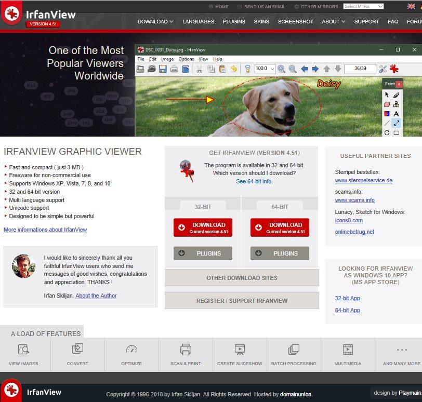Screen dimensions: 422x402
Task: Select the ellipse tool in Paint panel
Action: click(387, 132)
